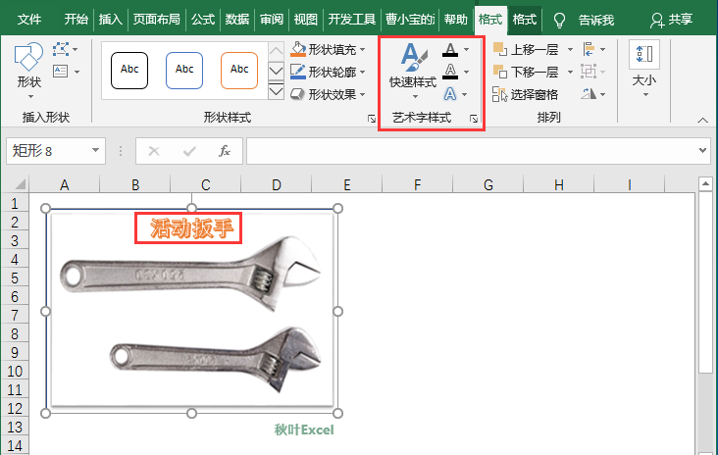Click the text fill color A icon
Screen dimensions: 718x455
coord(450,49)
